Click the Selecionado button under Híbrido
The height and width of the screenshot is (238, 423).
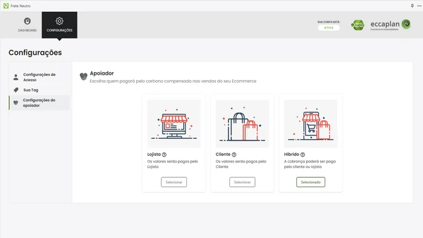[311, 182]
